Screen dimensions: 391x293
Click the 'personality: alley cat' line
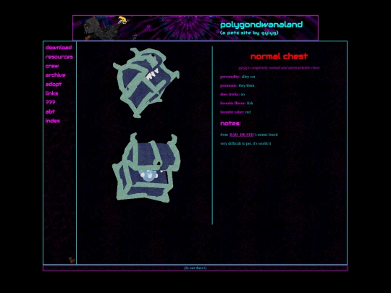[x=237, y=77]
